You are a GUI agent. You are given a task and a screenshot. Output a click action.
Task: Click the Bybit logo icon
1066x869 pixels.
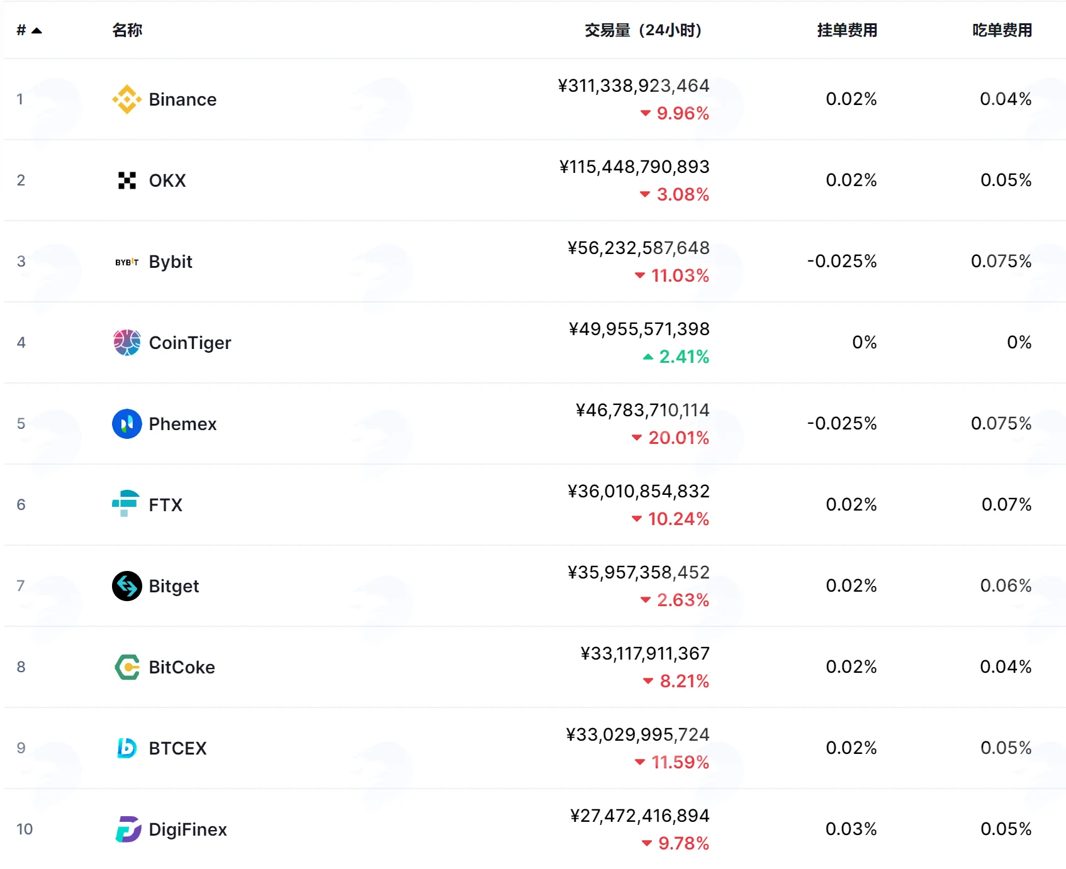(x=126, y=262)
